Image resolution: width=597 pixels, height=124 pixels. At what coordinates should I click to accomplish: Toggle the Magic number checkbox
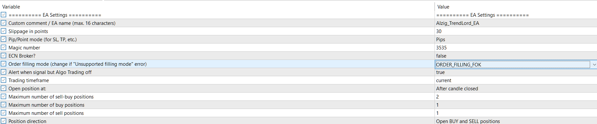3,47
